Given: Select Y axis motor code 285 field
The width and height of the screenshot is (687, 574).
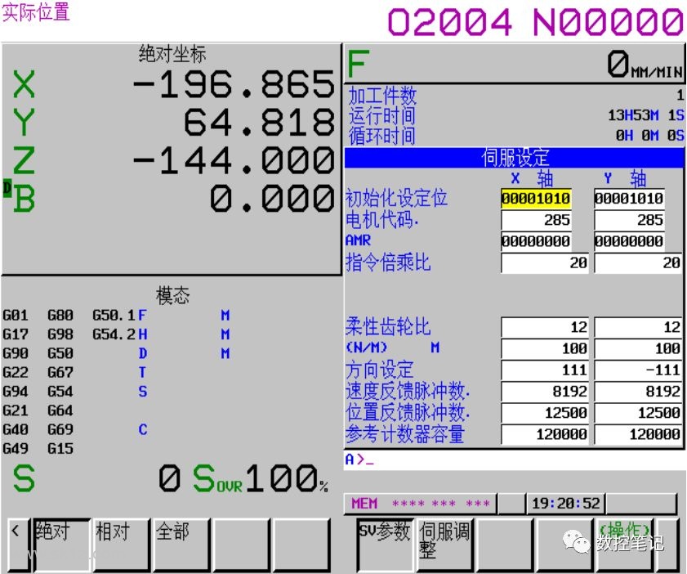Looking at the screenshot, I should click(x=629, y=220).
